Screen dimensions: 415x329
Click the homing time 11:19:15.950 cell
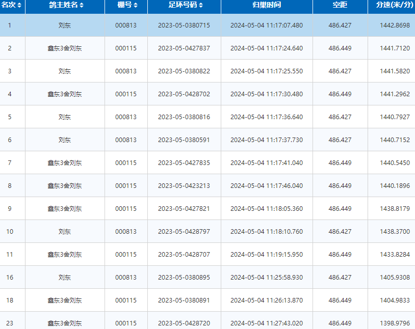266,255
